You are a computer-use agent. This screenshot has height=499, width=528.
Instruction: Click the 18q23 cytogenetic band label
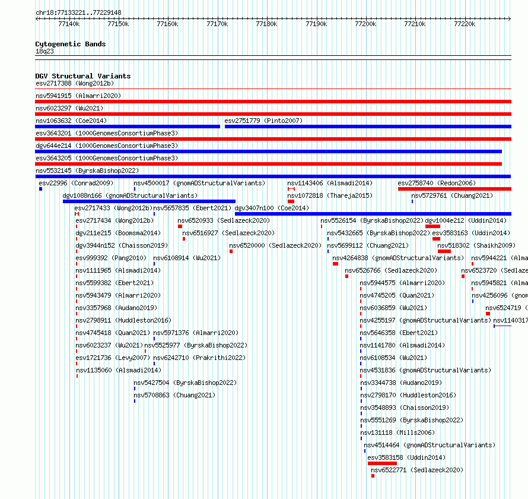[44, 51]
